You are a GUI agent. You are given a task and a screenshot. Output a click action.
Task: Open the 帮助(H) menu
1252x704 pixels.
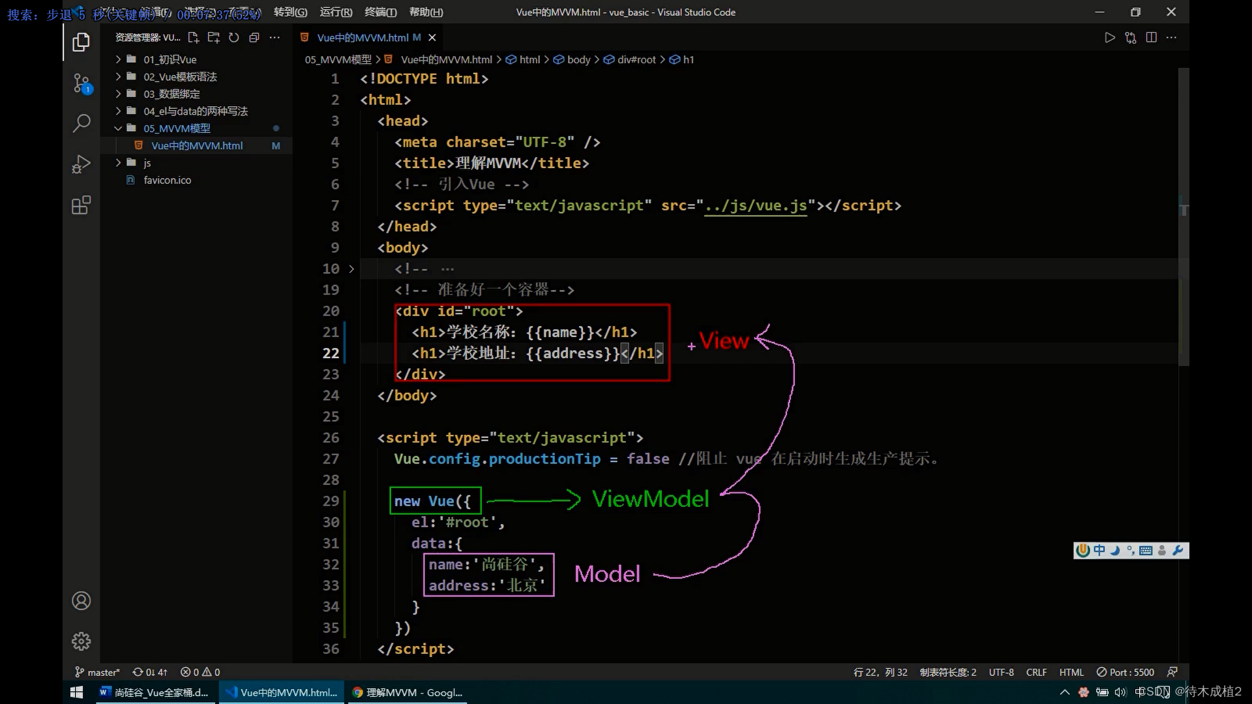[426, 12]
